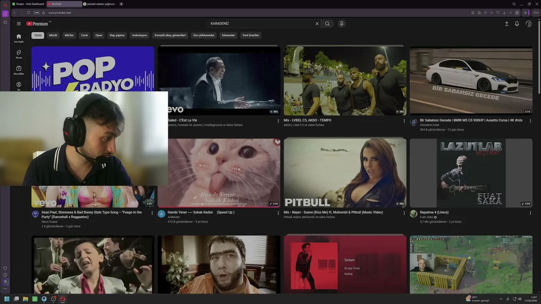
Task: Open more options for Rapatma 4 (Livera)
Action: [x=530, y=213]
